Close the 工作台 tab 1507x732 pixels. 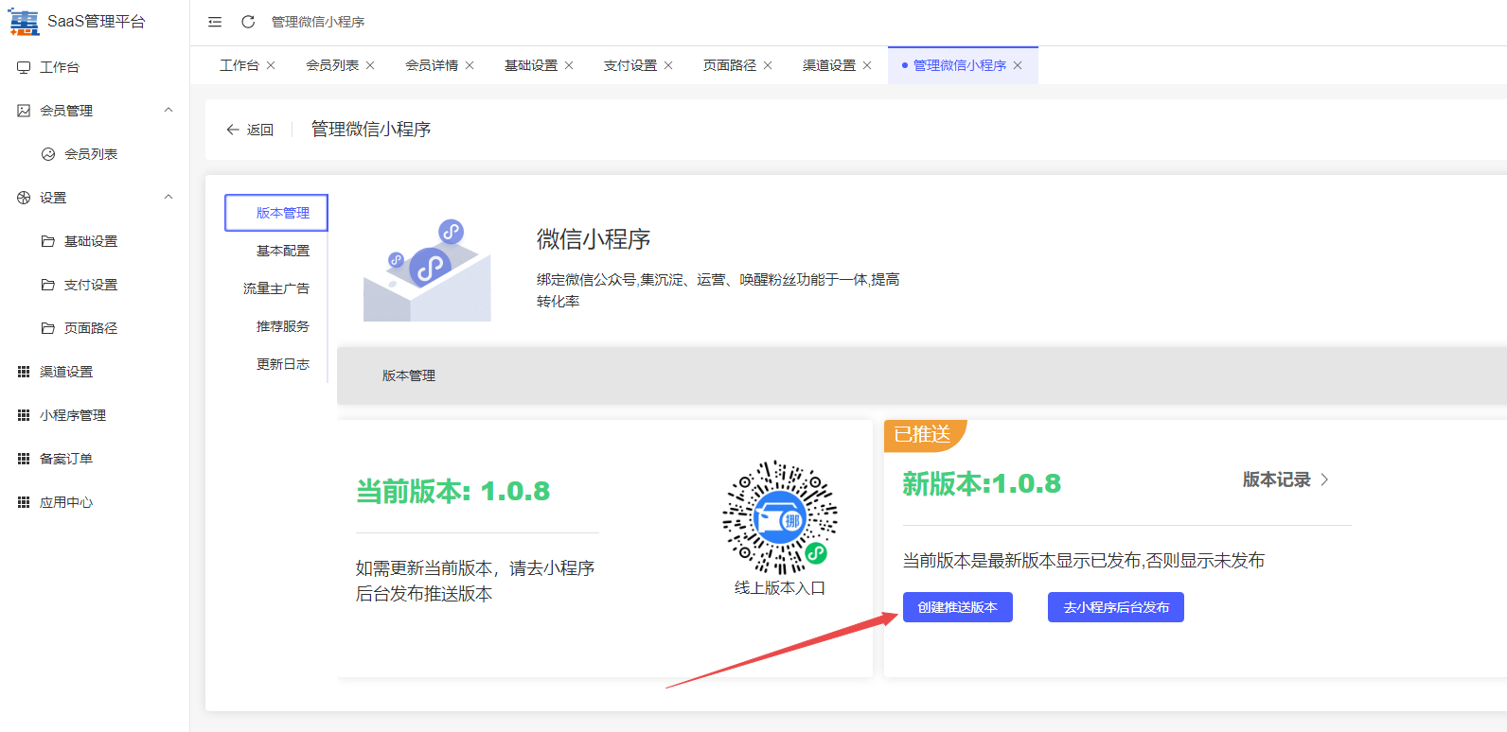pos(271,65)
